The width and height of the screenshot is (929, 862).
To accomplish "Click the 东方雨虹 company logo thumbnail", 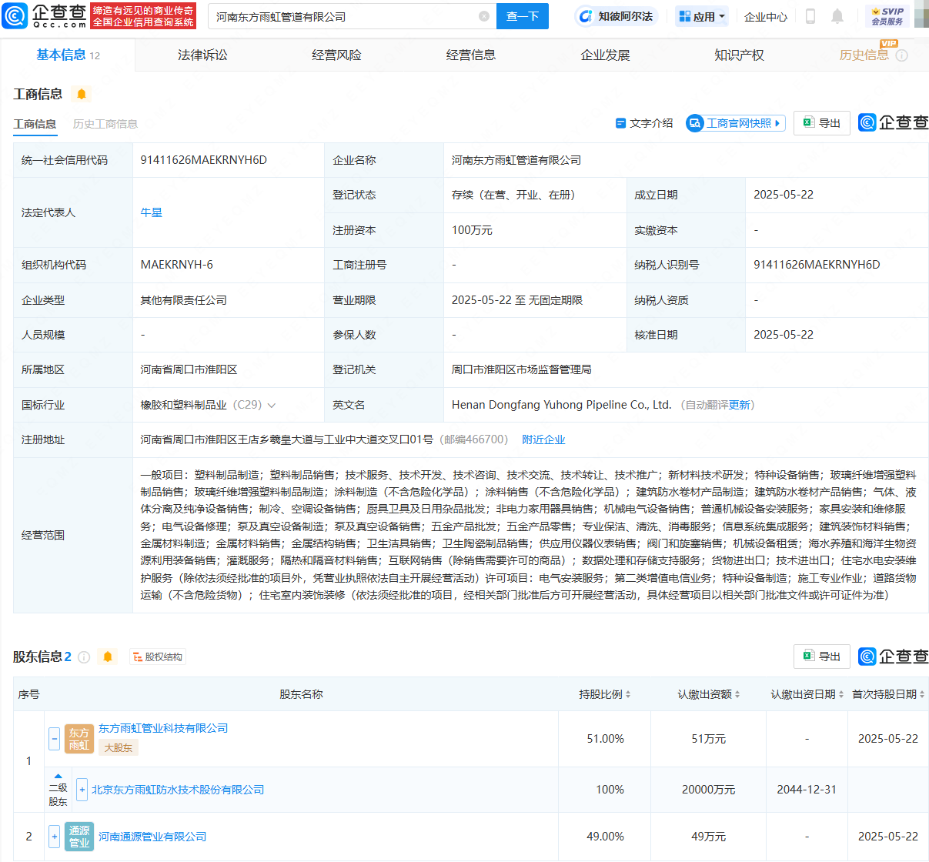I will tap(79, 739).
